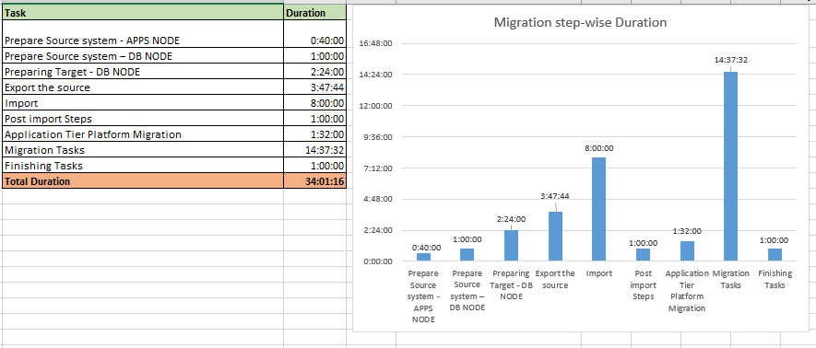Image resolution: width=816 pixels, height=348 pixels.
Task: Select the 'Post import Steps' cell
Action: (143, 119)
